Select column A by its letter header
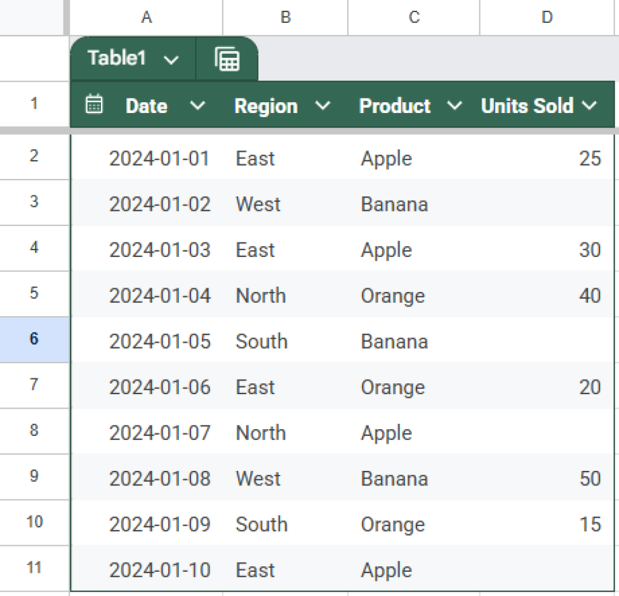 (x=146, y=17)
